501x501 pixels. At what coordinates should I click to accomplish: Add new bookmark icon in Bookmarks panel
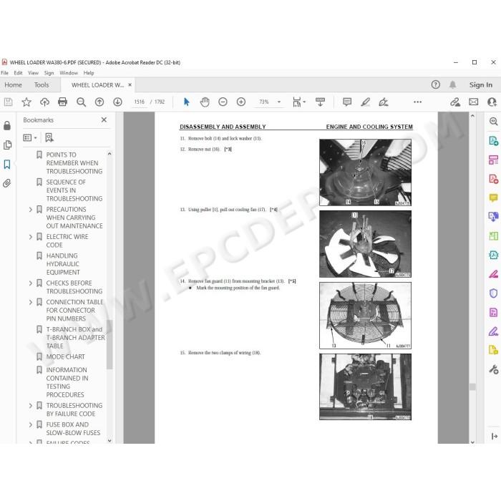click(49, 137)
